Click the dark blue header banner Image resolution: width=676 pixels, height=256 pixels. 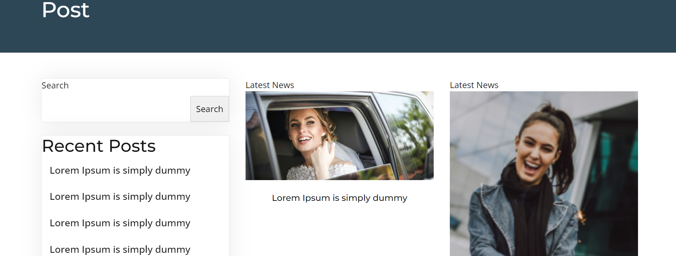[358, 29]
